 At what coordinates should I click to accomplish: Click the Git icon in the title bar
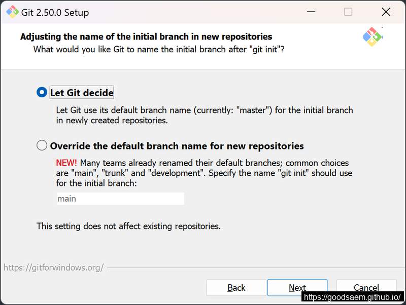click(12, 12)
